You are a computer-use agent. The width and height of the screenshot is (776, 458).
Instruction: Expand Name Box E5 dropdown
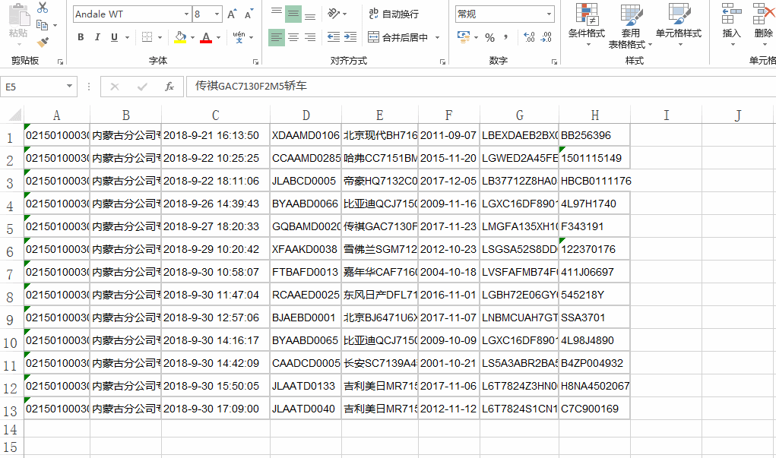pos(69,87)
